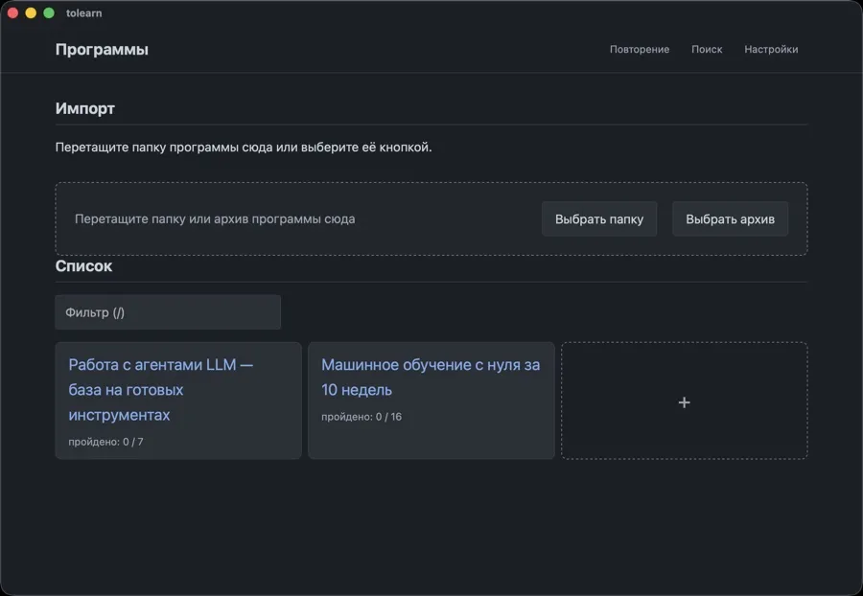This screenshot has width=863, height=596.
Task: Click the import hint ending in выберите её кнопкой
Action: 244,148
